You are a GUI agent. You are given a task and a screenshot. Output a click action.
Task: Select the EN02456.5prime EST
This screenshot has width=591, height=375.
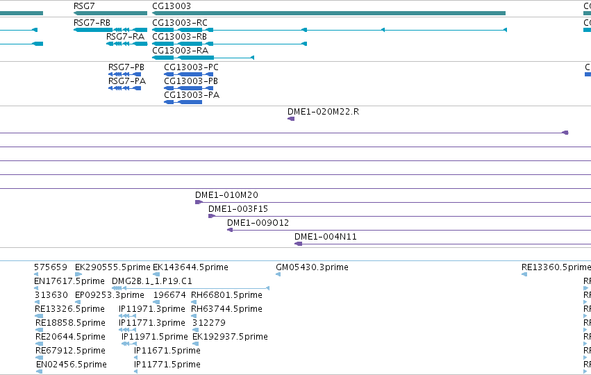tap(72, 365)
